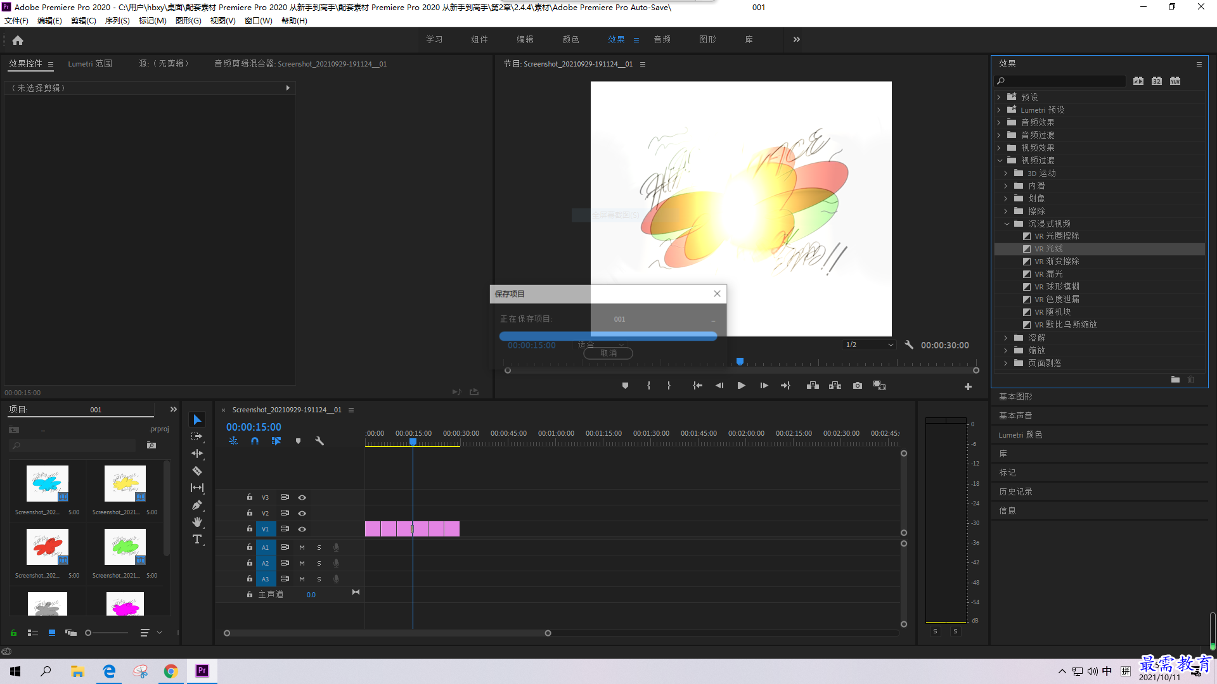1217x684 pixels.
Task: Click the Export Frame camera icon
Action: click(858, 386)
